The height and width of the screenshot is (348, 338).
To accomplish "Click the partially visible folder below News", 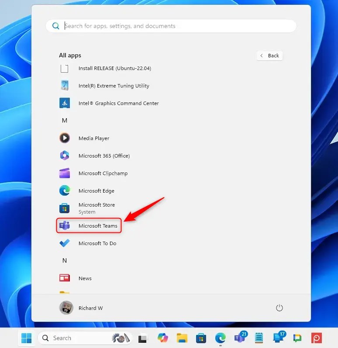I will (x=65, y=292).
